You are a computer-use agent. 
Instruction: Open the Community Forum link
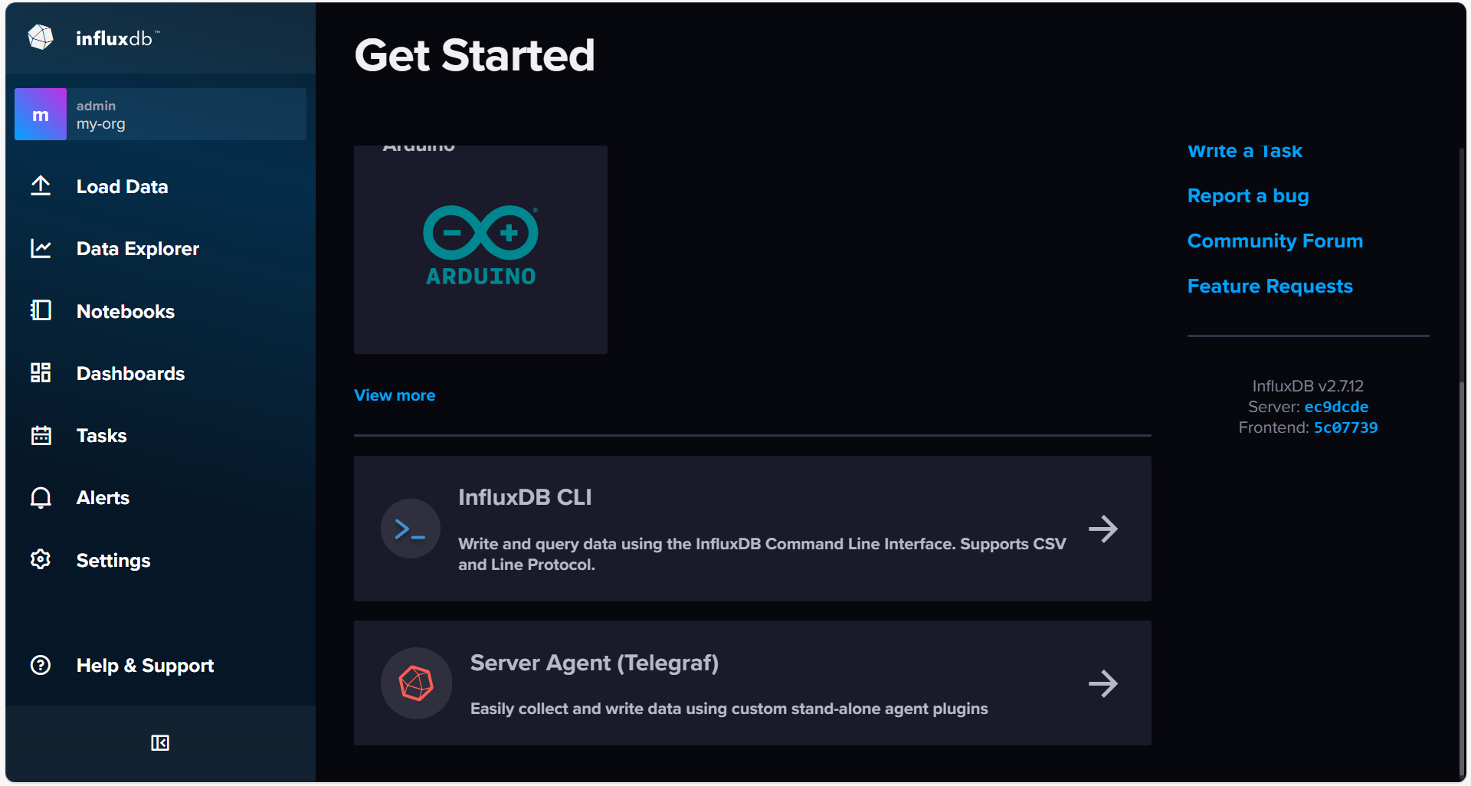pos(1274,241)
